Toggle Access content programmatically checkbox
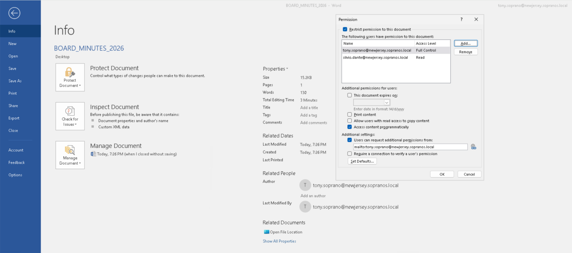 point(349,127)
